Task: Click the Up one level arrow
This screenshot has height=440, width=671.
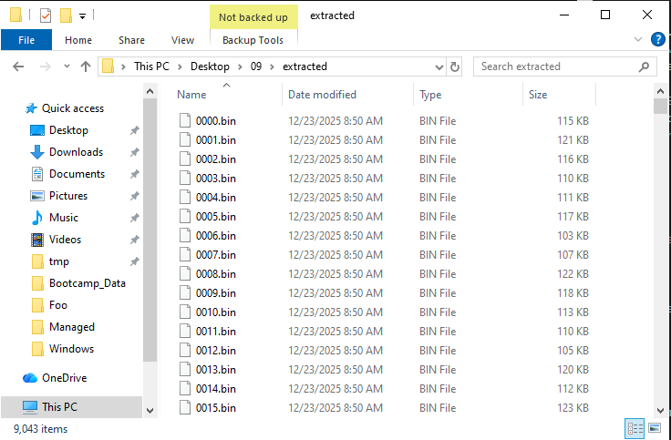Action: pos(87,67)
